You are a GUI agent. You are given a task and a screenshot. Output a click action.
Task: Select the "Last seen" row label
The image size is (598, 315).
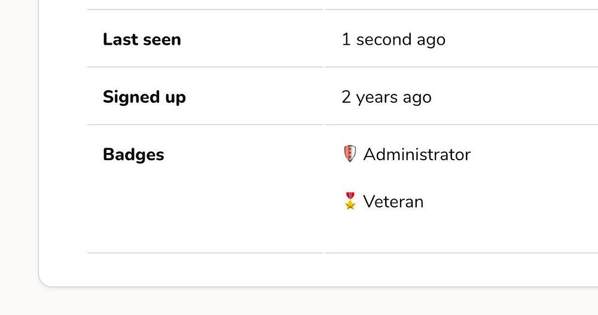[142, 39]
